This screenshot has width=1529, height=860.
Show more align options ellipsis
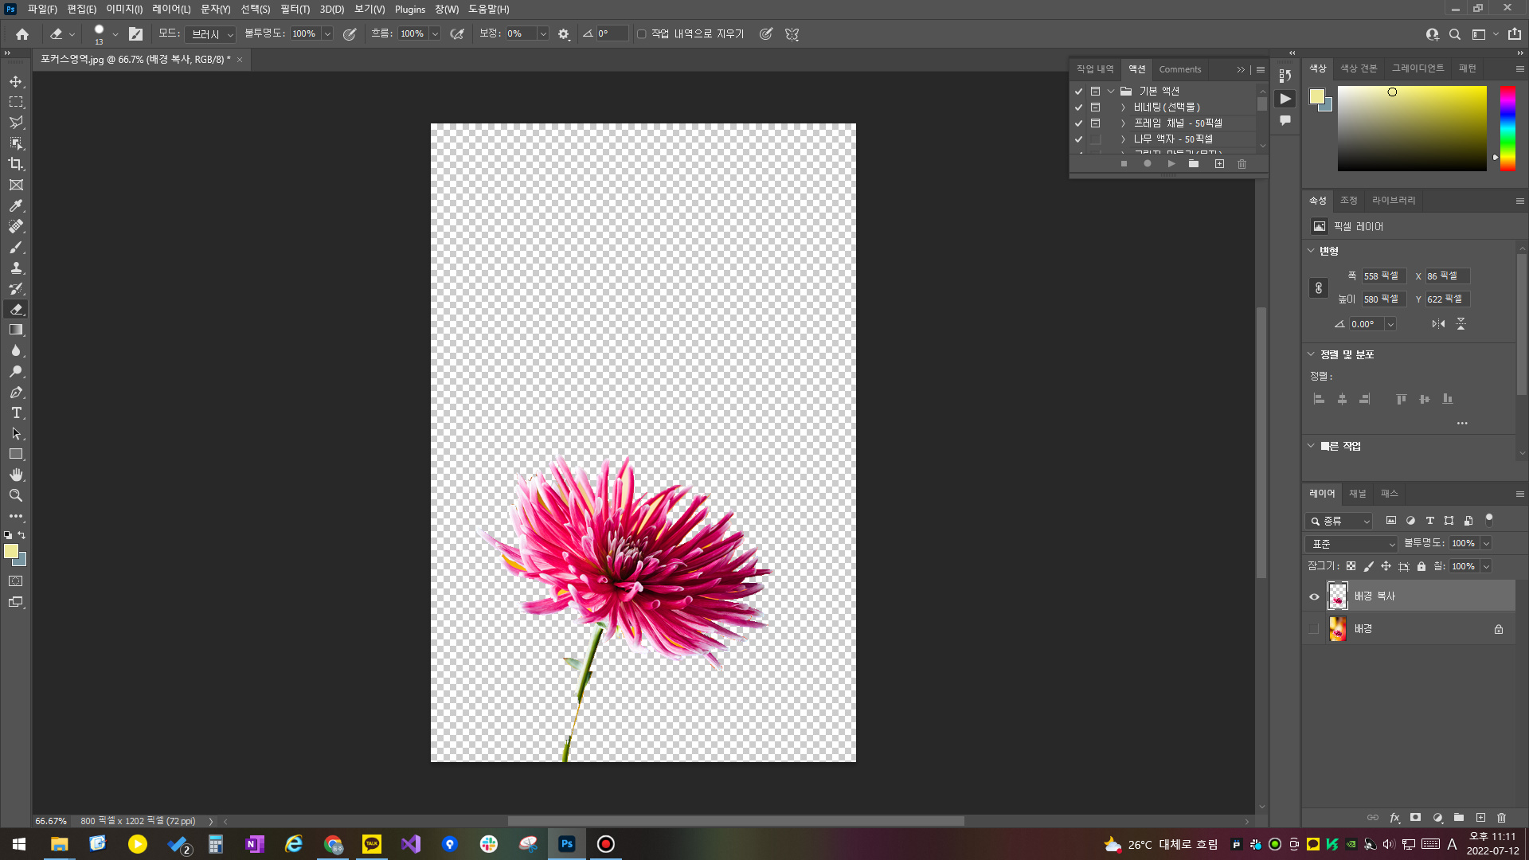pyautogui.click(x=1462, y=424)
